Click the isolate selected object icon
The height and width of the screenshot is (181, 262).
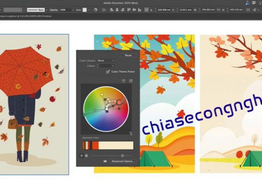tap(248, 10)
